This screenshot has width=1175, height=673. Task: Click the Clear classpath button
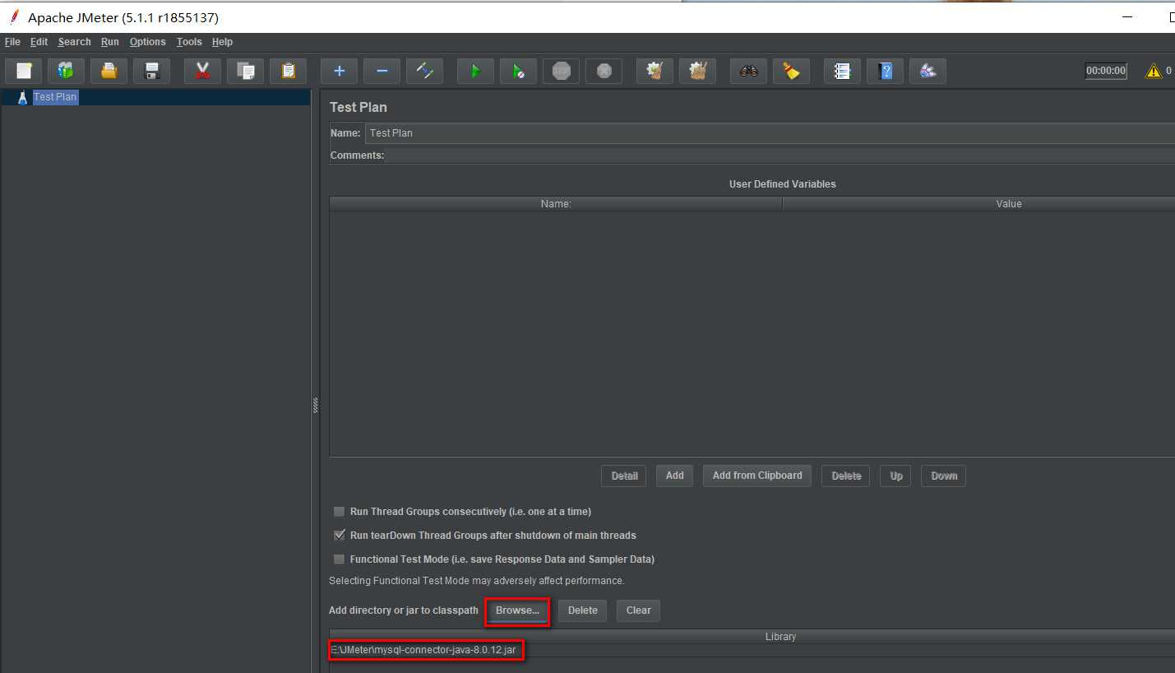(x=639, y=610)
